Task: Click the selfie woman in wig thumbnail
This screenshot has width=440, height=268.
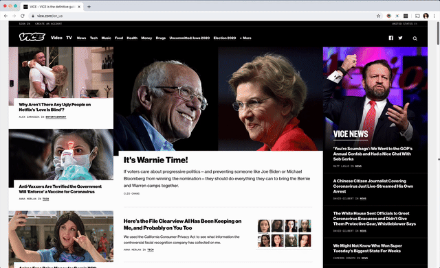Action: pos(61,236)
